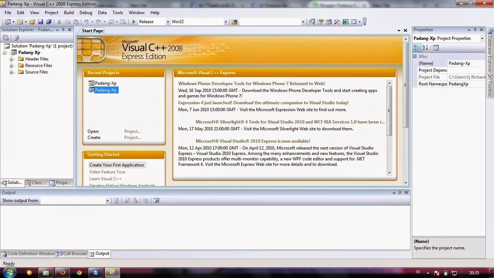This screenshot has width=494, height=278.
Task: Click the news list vertical scrollbar thumb
Action: coord(389,111)
